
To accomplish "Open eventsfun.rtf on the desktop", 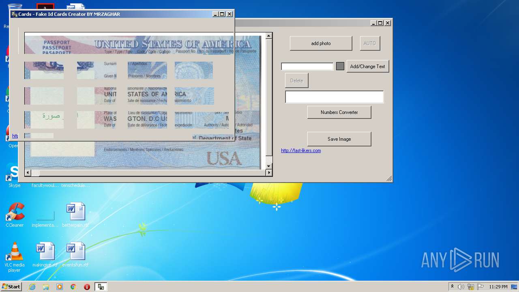I will click(75, 255).
